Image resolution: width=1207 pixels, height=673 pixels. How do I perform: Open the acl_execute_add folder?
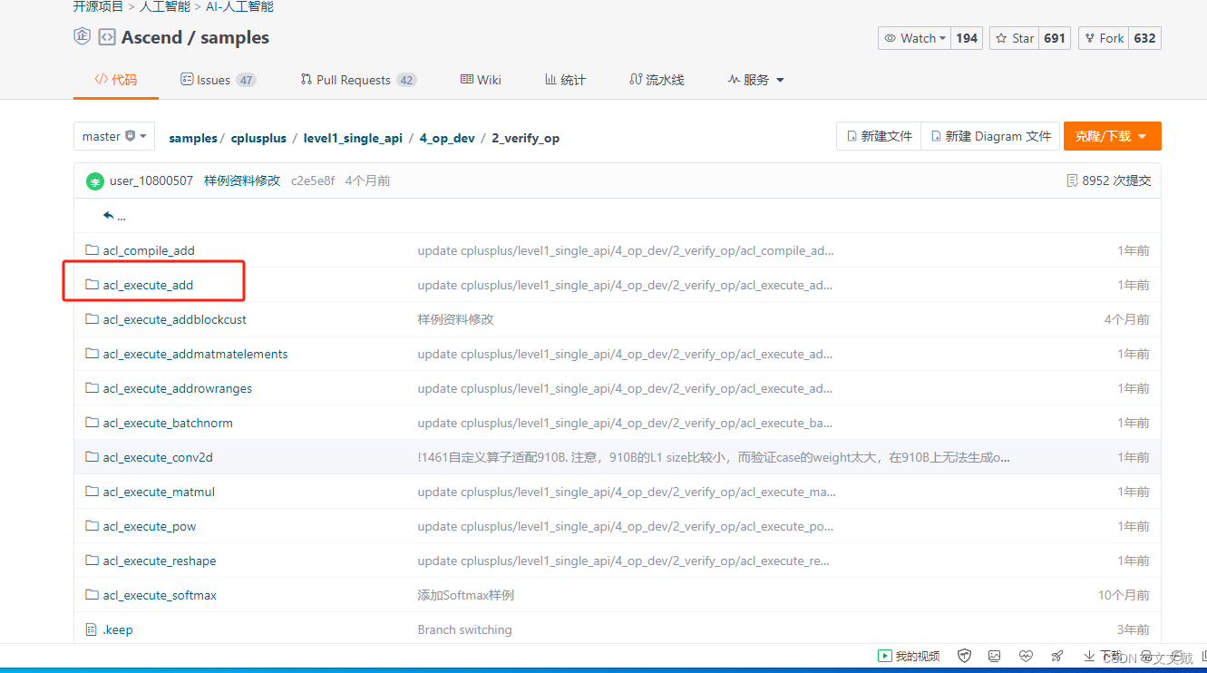(x=148, y=285)
